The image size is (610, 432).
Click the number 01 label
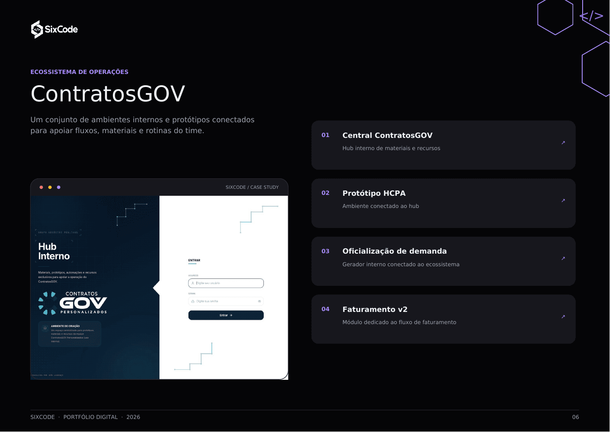coord(325,135)
